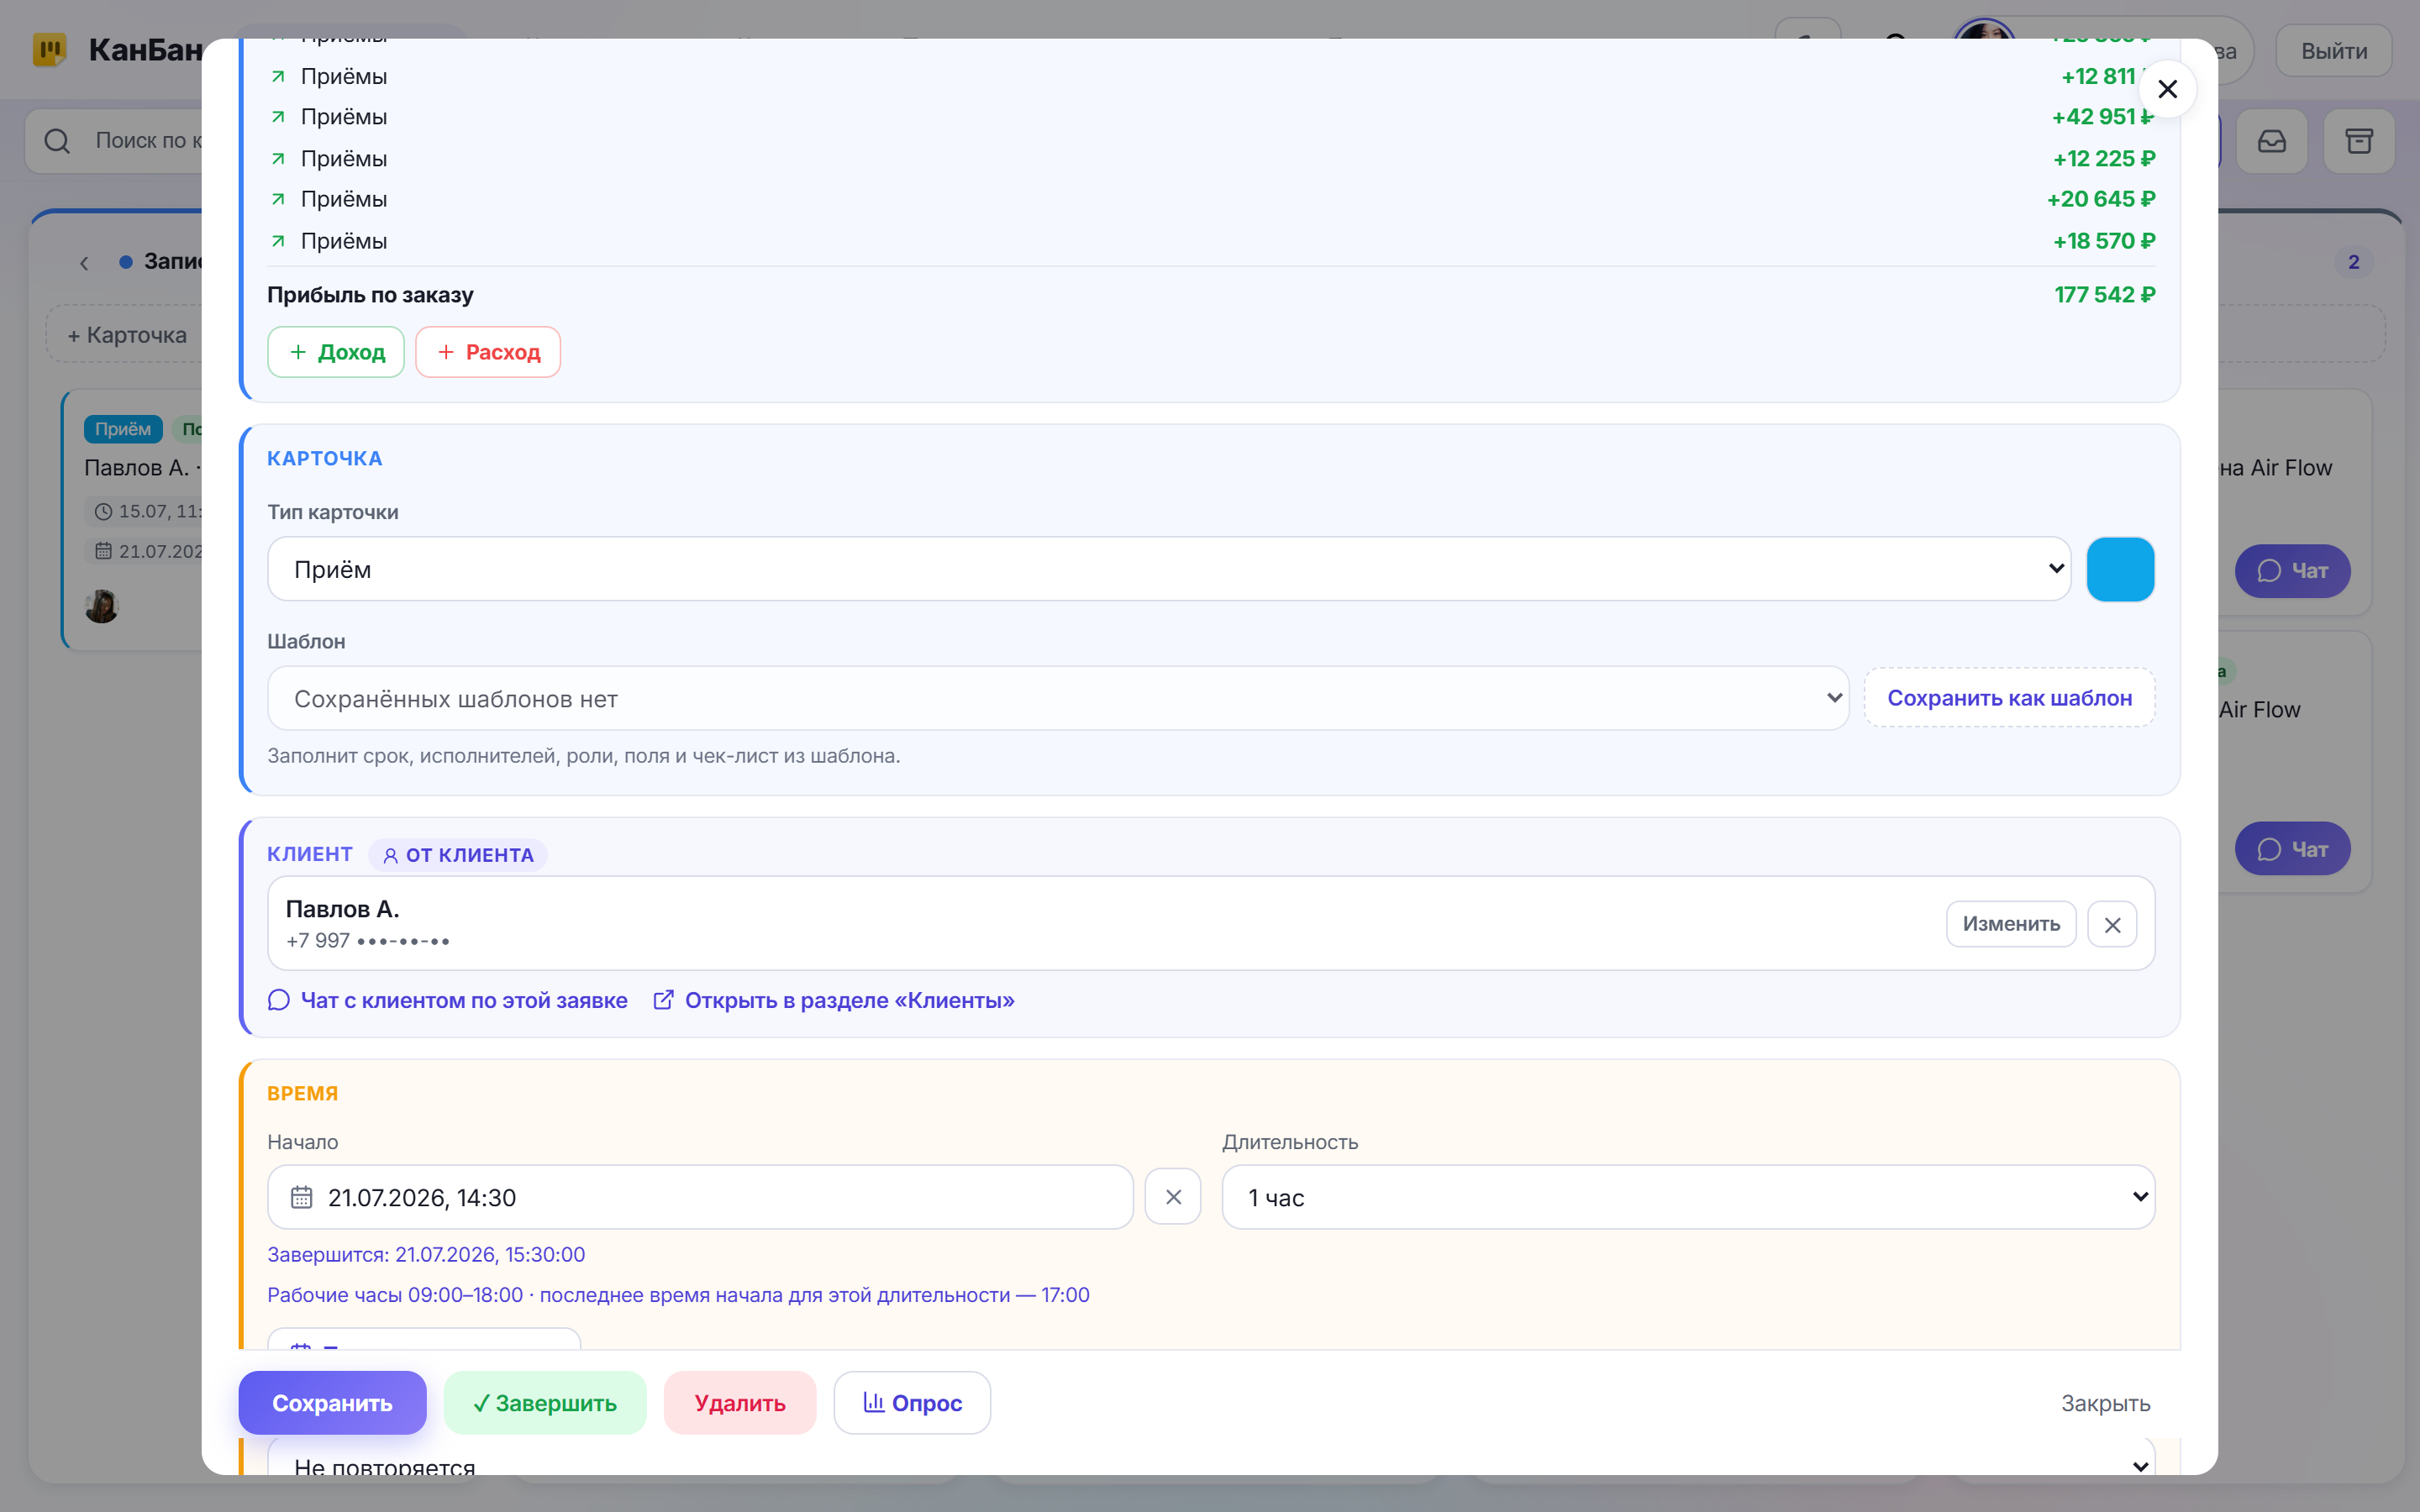Open the Длительность dropdown
Image resolution: width=2420 pixels, height=1512 pixels.
coord(1688,1197)
